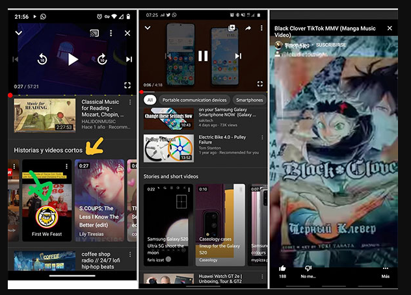Pause the middle Samsung video
The height and width of the screenshot is (295, 411).
click(x=203, y=56)
